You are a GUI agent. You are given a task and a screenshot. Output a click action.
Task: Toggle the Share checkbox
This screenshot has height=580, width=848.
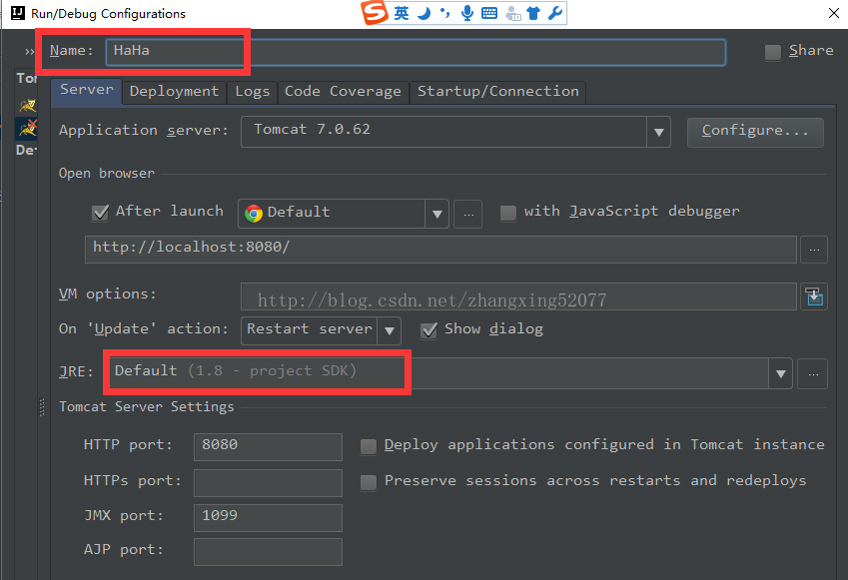(773, 53)
